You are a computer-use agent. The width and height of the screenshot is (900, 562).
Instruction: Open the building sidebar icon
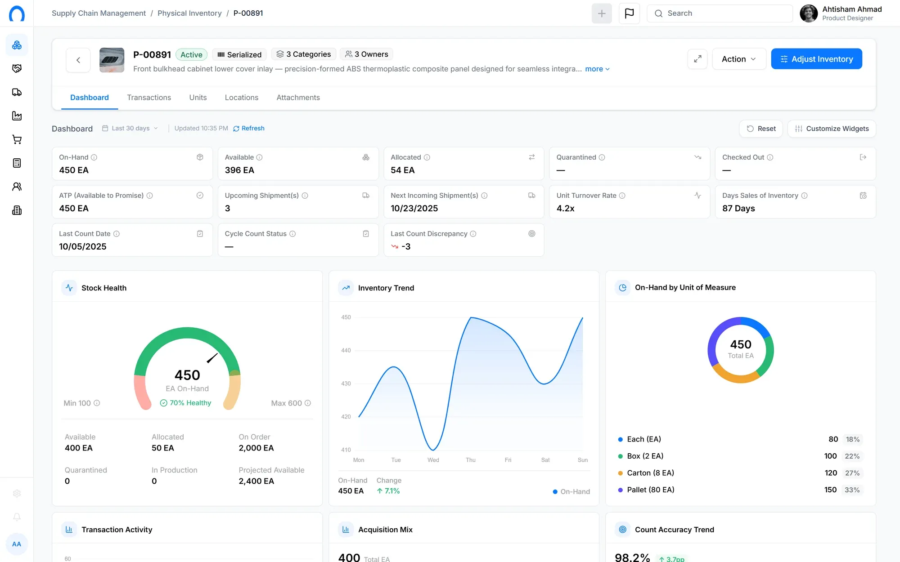click(x=17, y=210)
